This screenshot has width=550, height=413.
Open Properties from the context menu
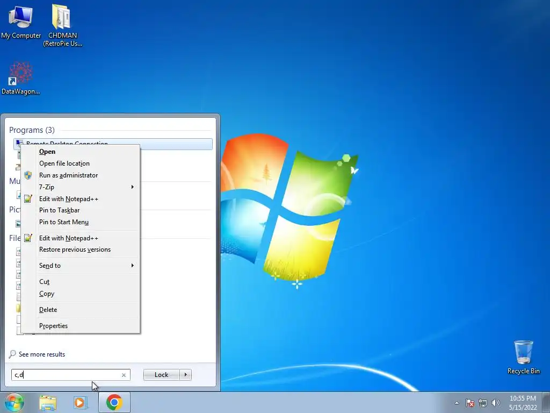click(x=81, y=326)
